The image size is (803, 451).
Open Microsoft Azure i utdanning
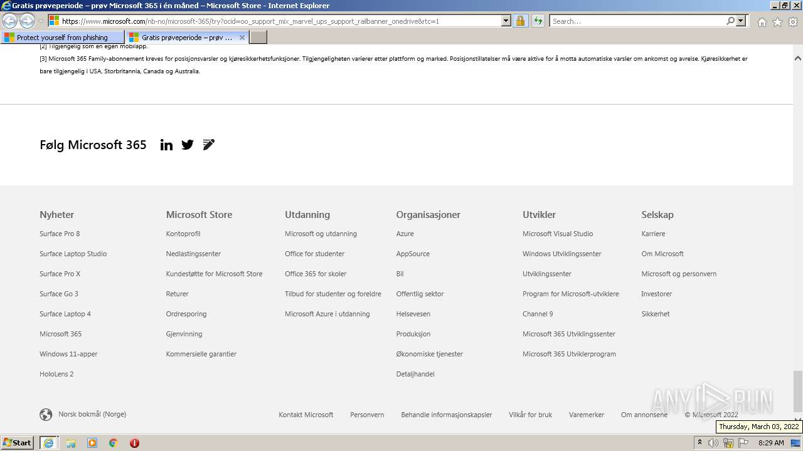(327, 314)
